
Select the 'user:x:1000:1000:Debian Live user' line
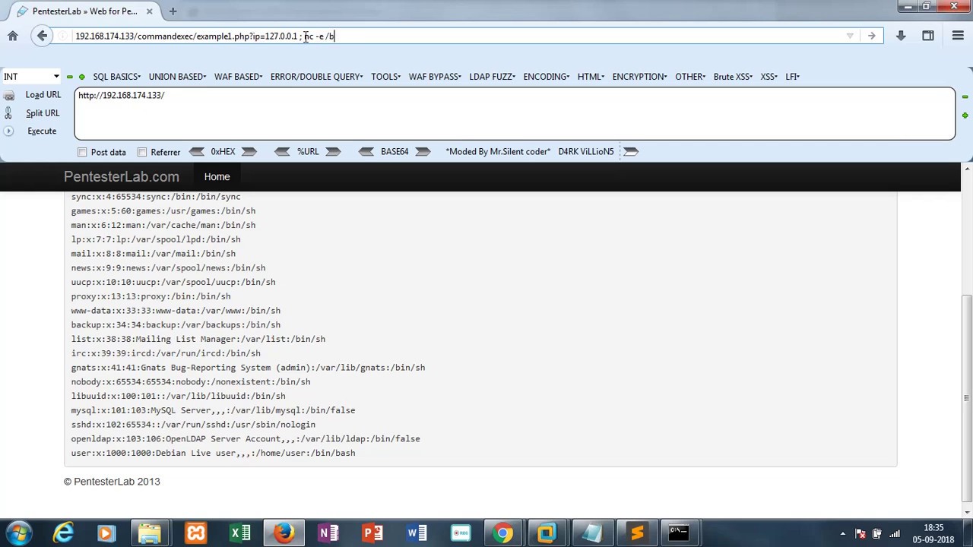(x=213, y=454)
